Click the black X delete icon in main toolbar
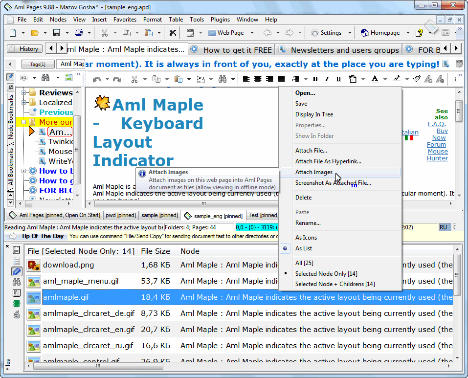This screenshot has width=468, height=378. pos(173,33)
